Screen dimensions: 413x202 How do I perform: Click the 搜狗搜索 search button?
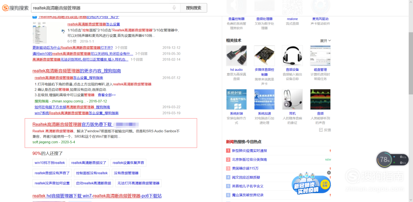click(x=193, y=8)
